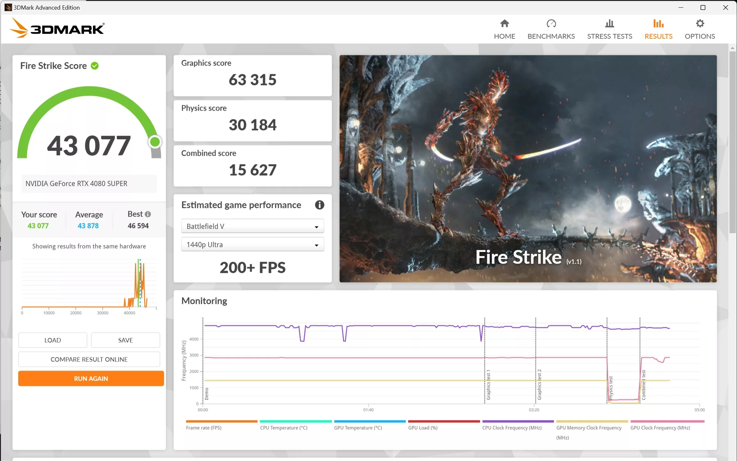
Task: Click the verified checkmark next to Fire Strike Score
Action: pos(94,65)
